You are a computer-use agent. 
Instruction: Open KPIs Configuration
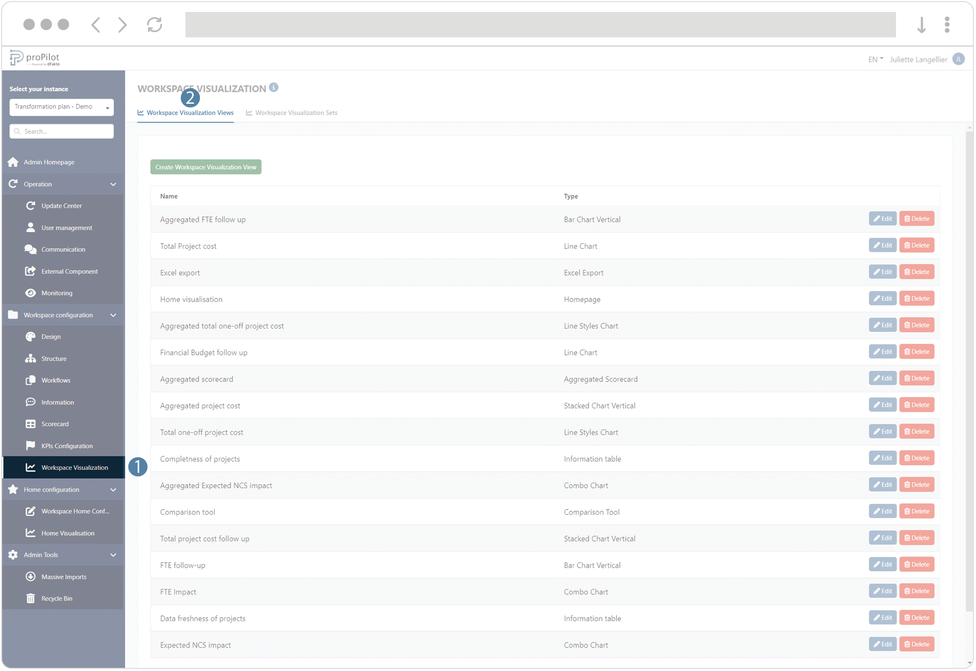point(66,445)
